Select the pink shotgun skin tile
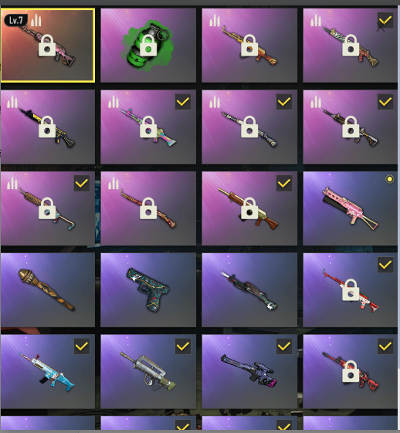The width and height of the screenshot is (400, 433). [x=351, y=208]
